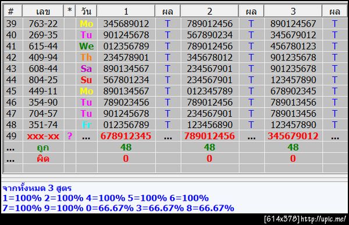
Task: Click the '#' column header
Action: [x=13, y=11]
